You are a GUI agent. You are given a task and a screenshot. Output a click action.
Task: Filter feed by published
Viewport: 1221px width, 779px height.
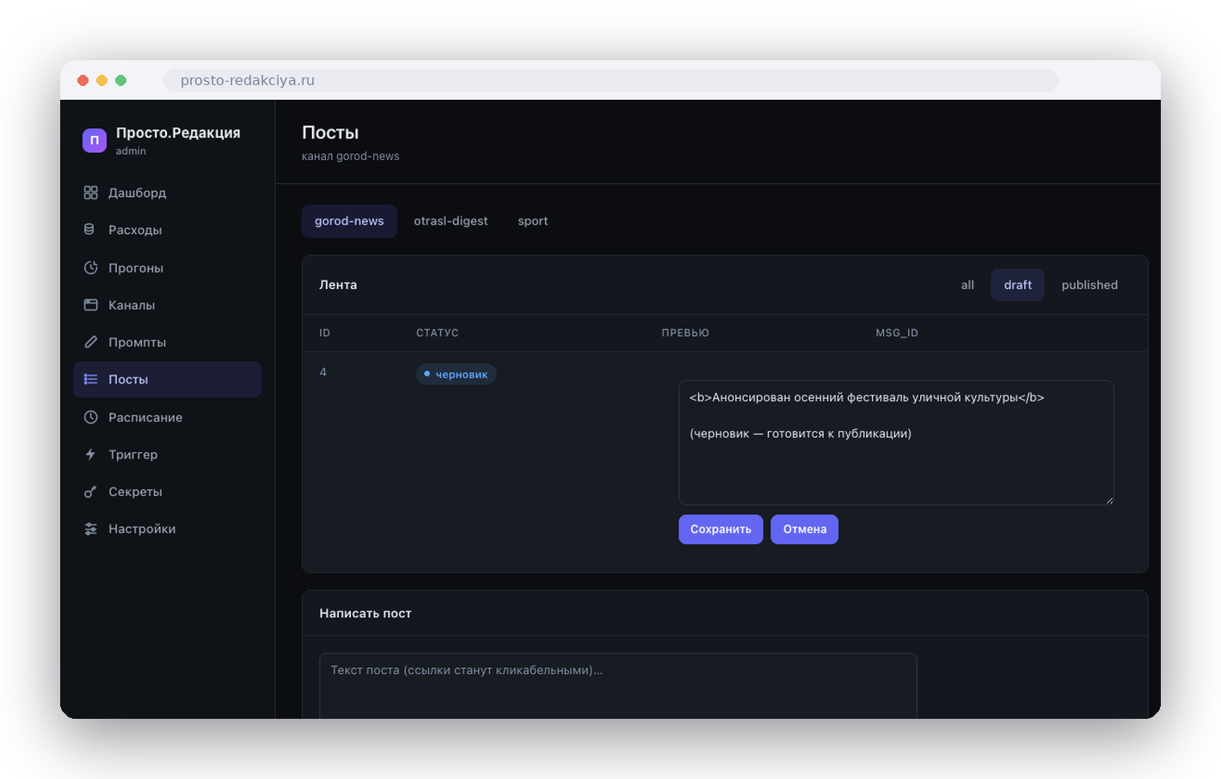[x=1089, y=285]
